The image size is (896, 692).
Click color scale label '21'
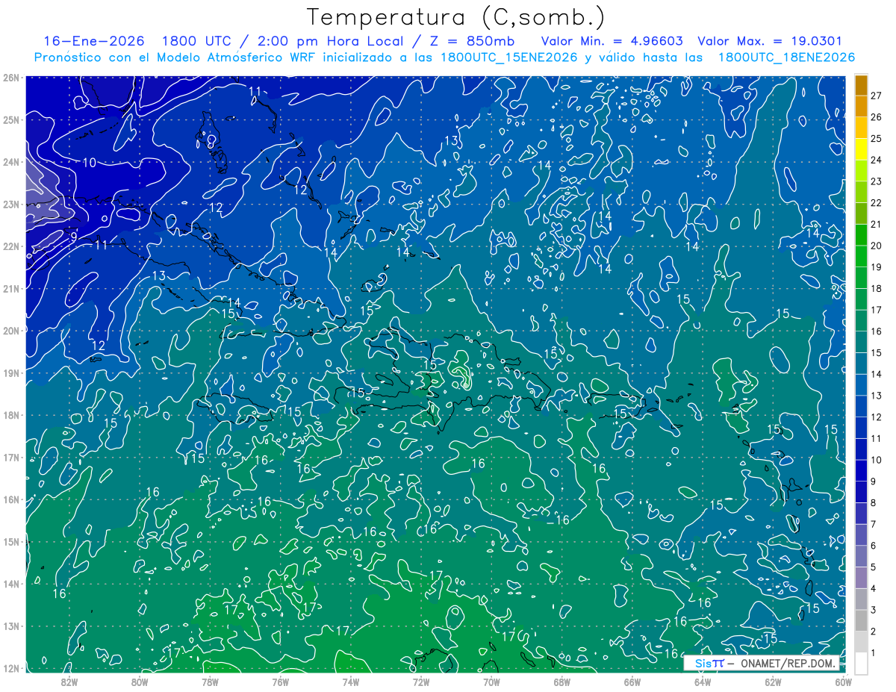(876, 225)
